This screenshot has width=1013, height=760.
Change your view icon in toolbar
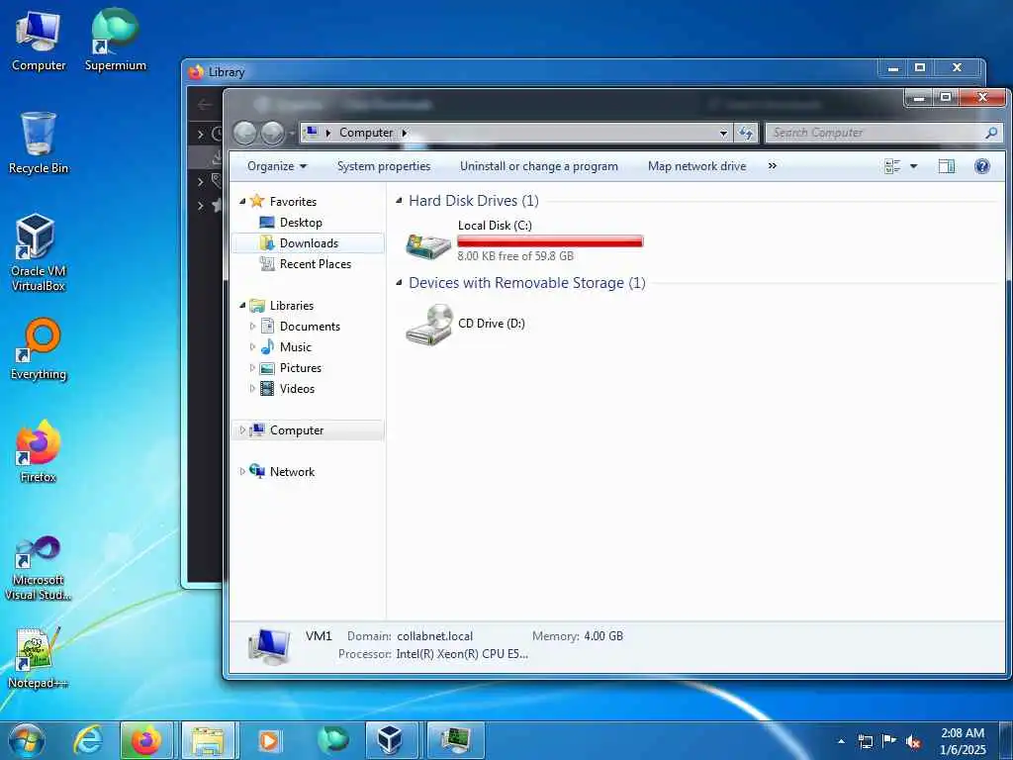coord(892,166)
